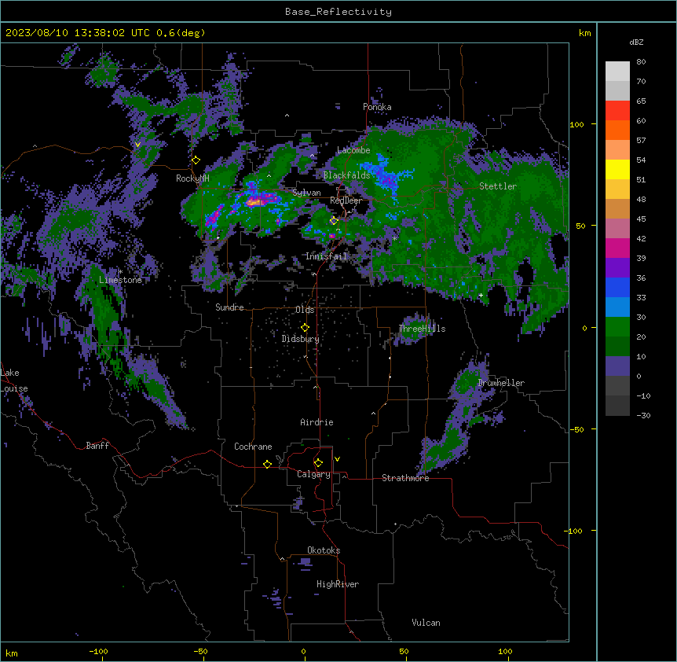Image resolution: width=677 pixels, height=662 pixels.
Task: Select the light gray 70-80 dBZ swatch
Action: (x=617, y=72)
